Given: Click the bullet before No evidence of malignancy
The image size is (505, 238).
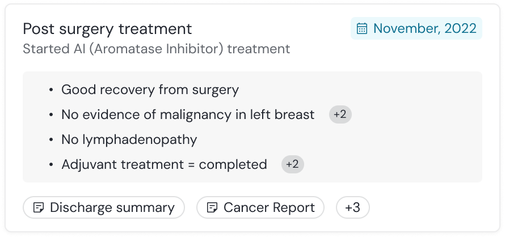Looking at the screenshot, I should coord(51,114).
